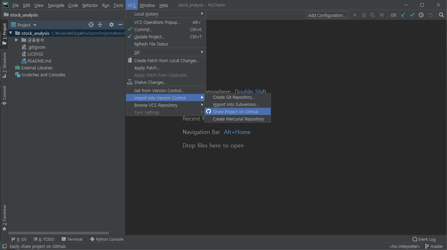Open the Python Console tool window
Image resolution: width=447 pixels, height=250 pixels.
pyautogui.click(x=107, y=239)
